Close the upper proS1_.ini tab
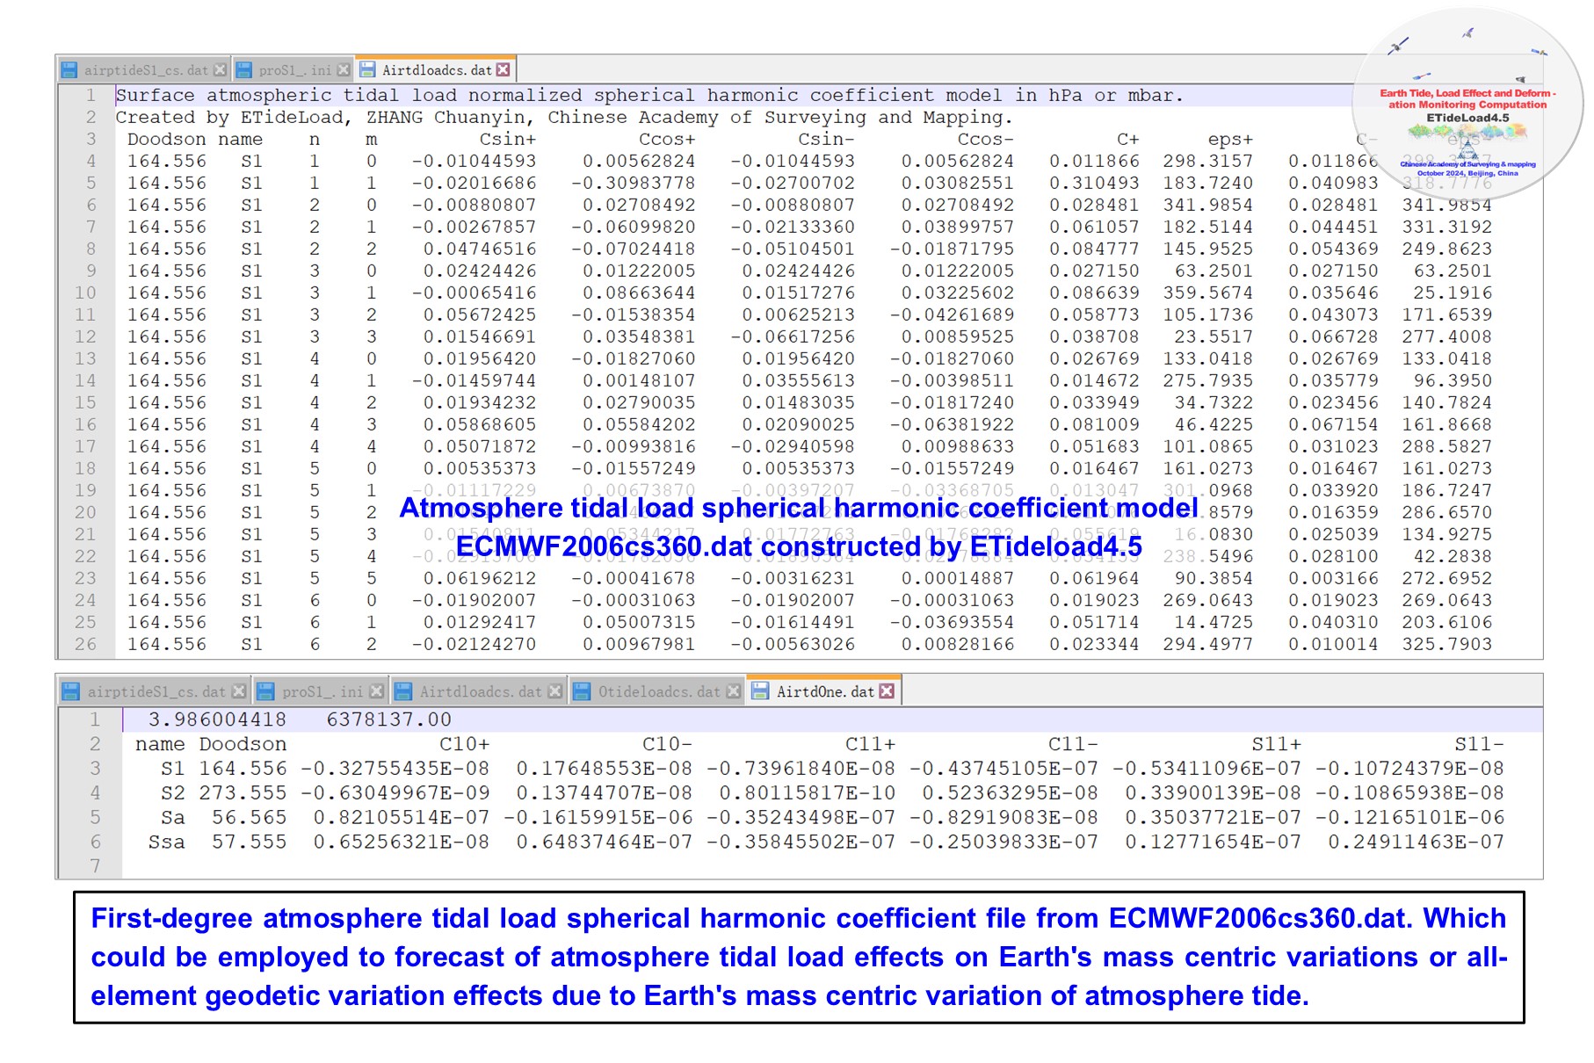The height and width of the screenshot is (1063, 1594). 344,70
